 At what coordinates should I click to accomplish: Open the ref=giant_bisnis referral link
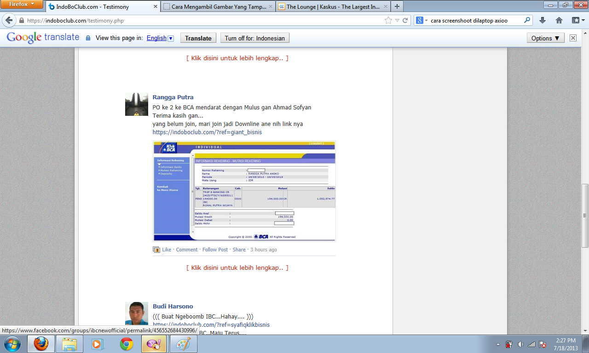click(207, 132)
